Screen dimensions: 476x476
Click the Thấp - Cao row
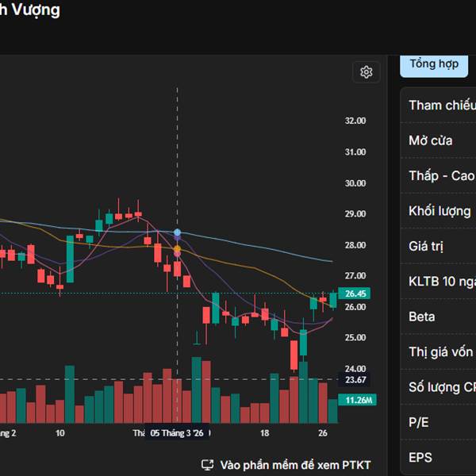440,175
